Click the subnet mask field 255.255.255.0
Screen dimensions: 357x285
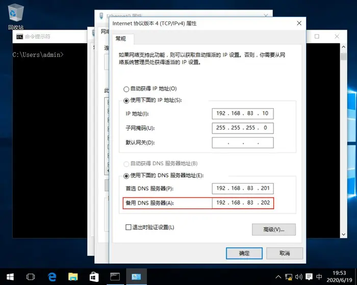pos(243,128)
